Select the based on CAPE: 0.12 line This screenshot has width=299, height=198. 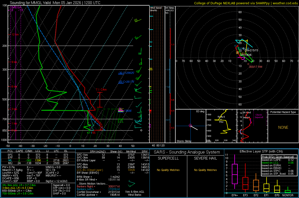278,160
